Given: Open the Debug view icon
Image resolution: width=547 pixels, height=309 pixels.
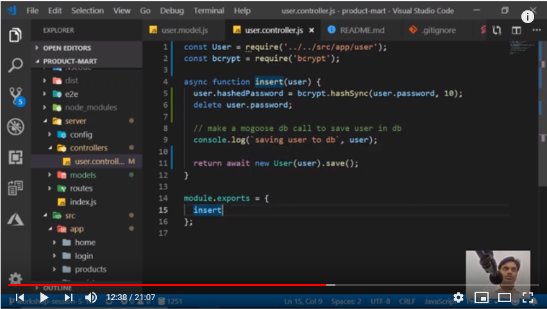Looking at the screenshot, I should tap(15, 126).
